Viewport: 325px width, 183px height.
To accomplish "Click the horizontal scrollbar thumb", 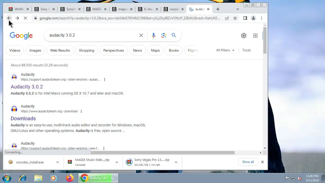I will 163,152.
